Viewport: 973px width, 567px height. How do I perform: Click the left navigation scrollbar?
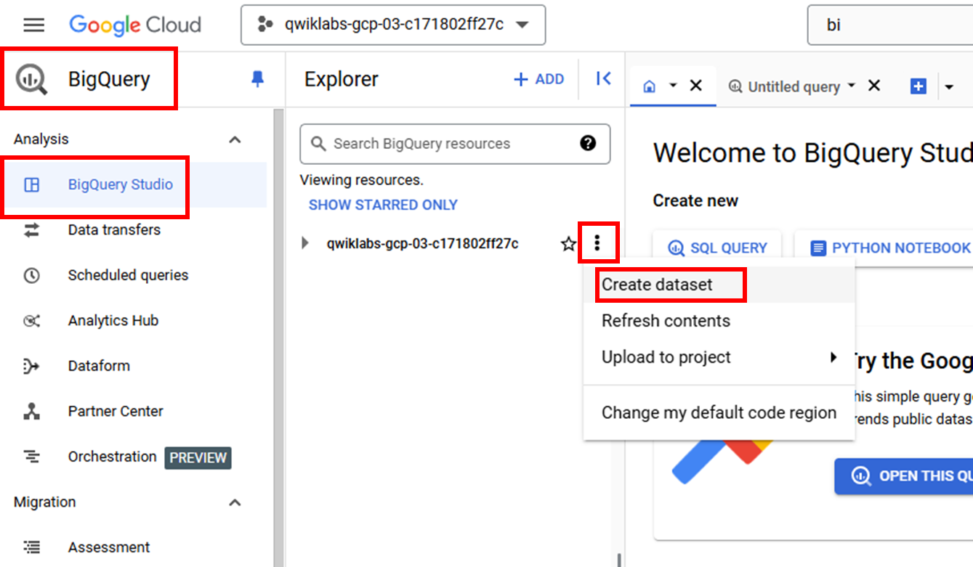click(278, 338)
